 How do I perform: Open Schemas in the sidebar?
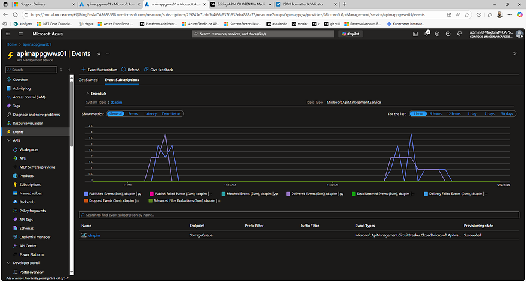coord(26,229)
